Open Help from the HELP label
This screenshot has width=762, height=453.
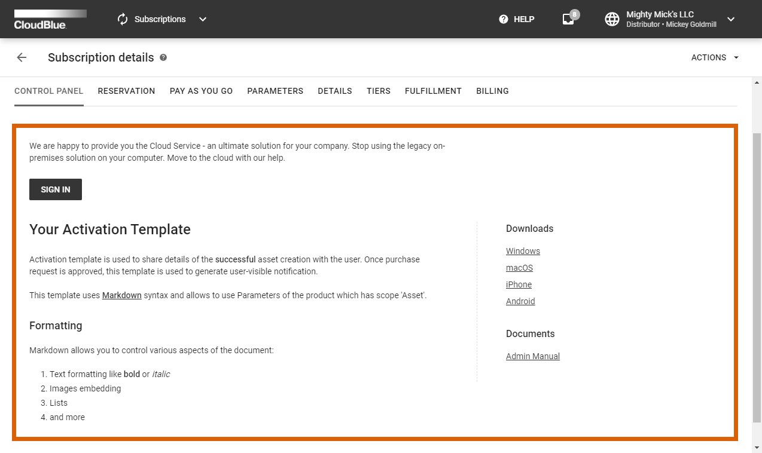524,19
